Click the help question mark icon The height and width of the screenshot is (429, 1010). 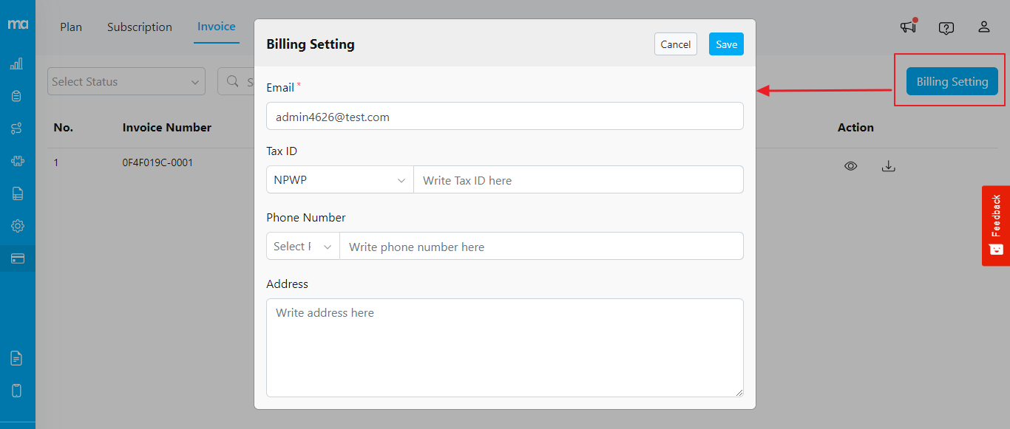tap(946, 27)
